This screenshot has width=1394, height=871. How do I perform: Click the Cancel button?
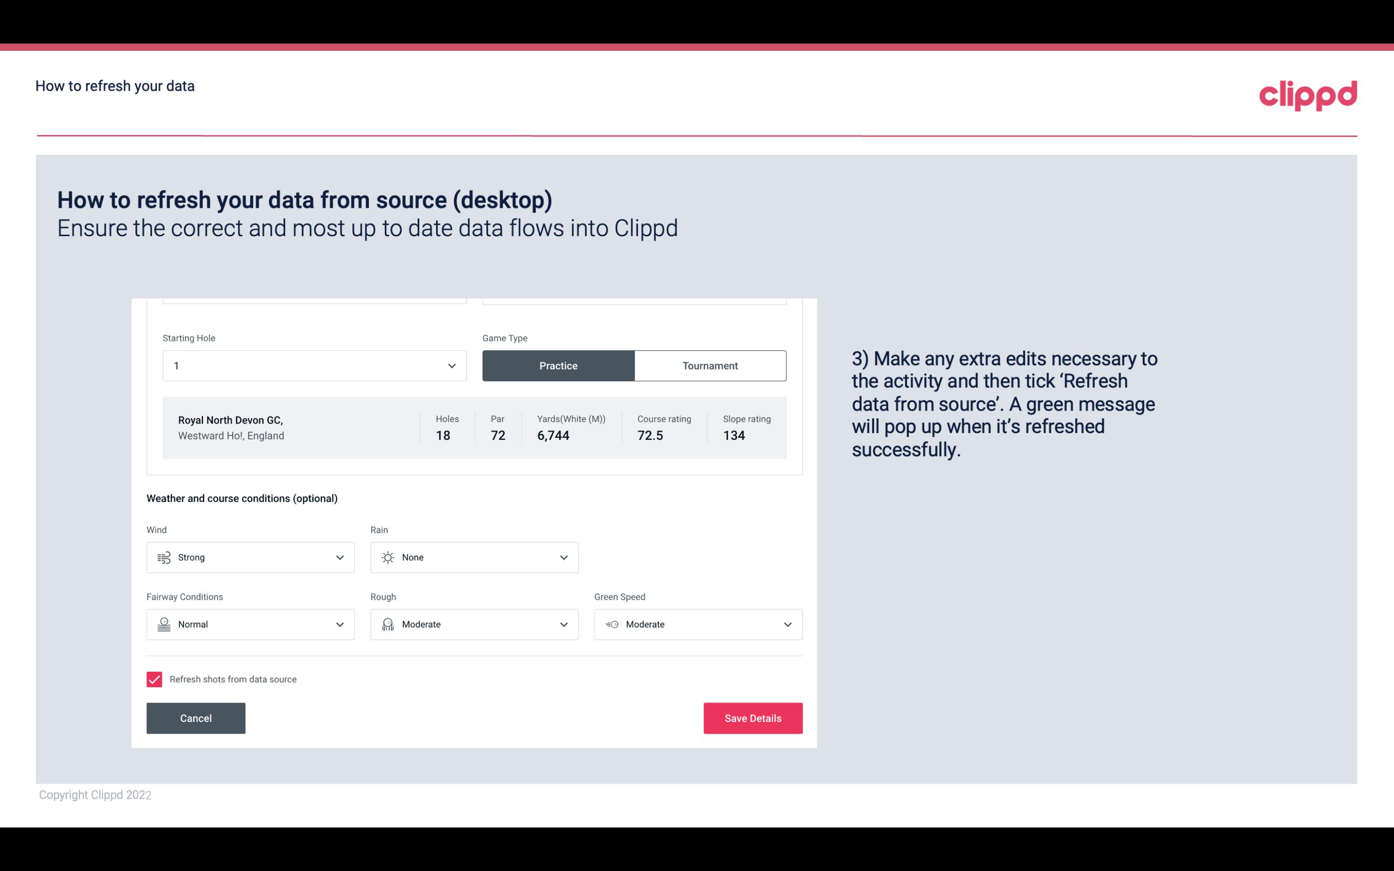(x=196, y=719)
